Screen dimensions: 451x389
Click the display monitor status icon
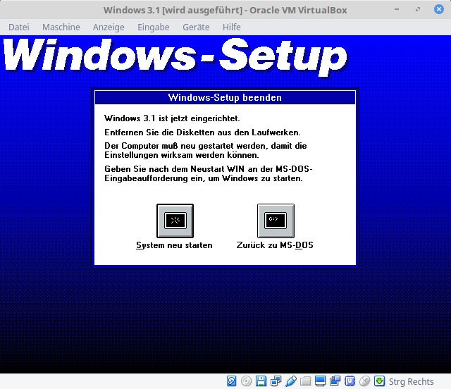[x=320, y=381]
